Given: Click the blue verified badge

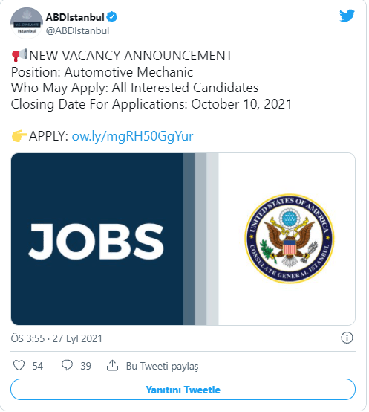Looking at the screenshot, I should [x=112, y=17].
